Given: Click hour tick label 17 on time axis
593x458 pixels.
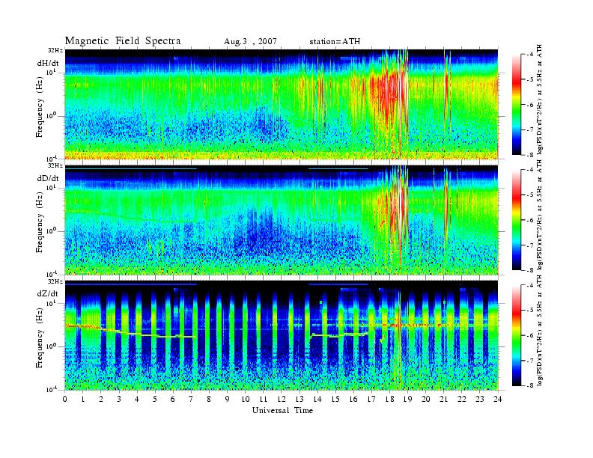Looking at the screenshot, I should [371, 399].
